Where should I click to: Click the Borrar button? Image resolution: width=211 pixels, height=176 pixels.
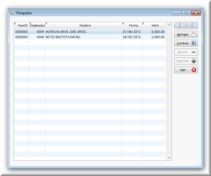(186, 52)
